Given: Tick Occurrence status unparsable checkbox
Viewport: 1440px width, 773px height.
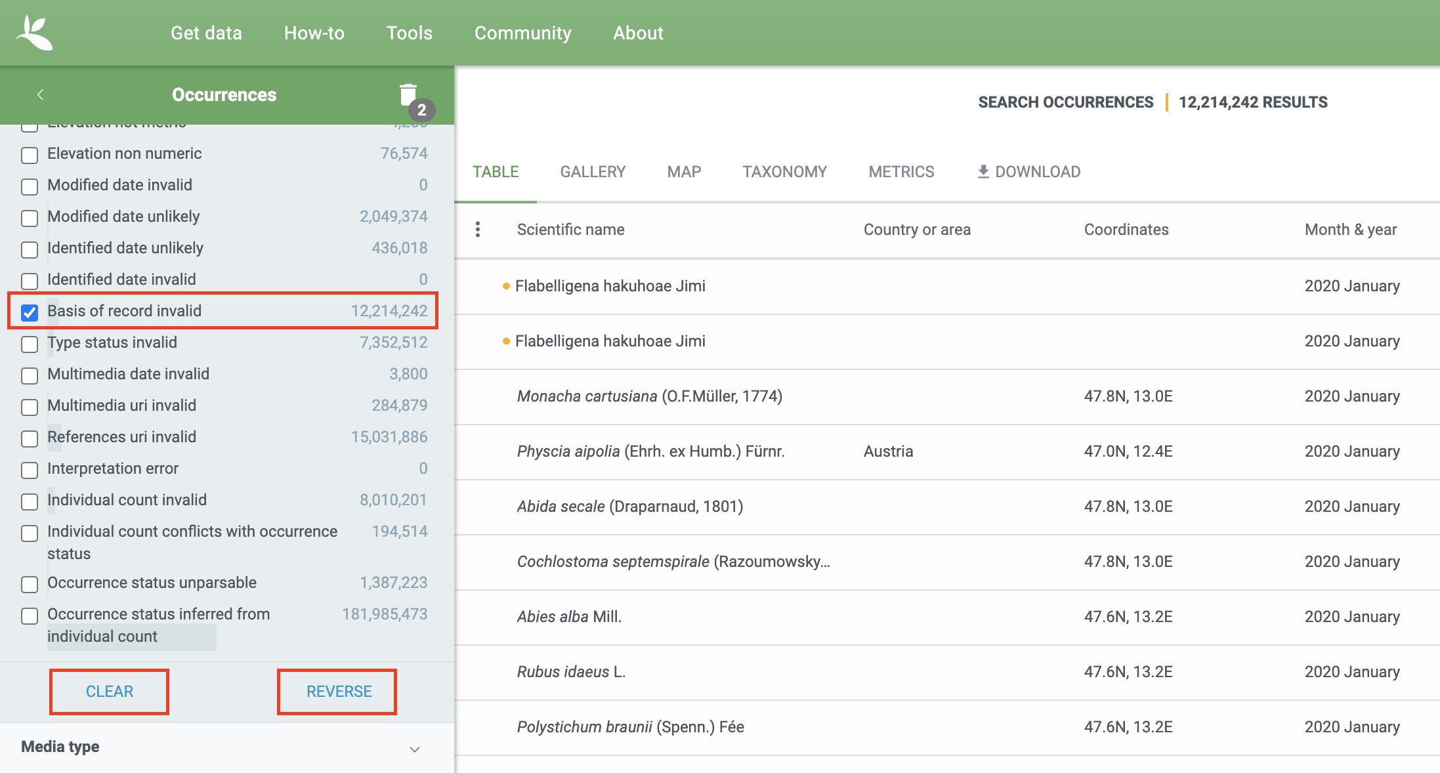Looking at the screenshot, I should point(30,584).
